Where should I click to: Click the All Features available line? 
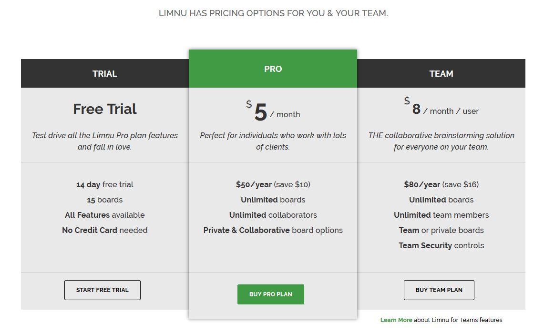click(105, 215)
